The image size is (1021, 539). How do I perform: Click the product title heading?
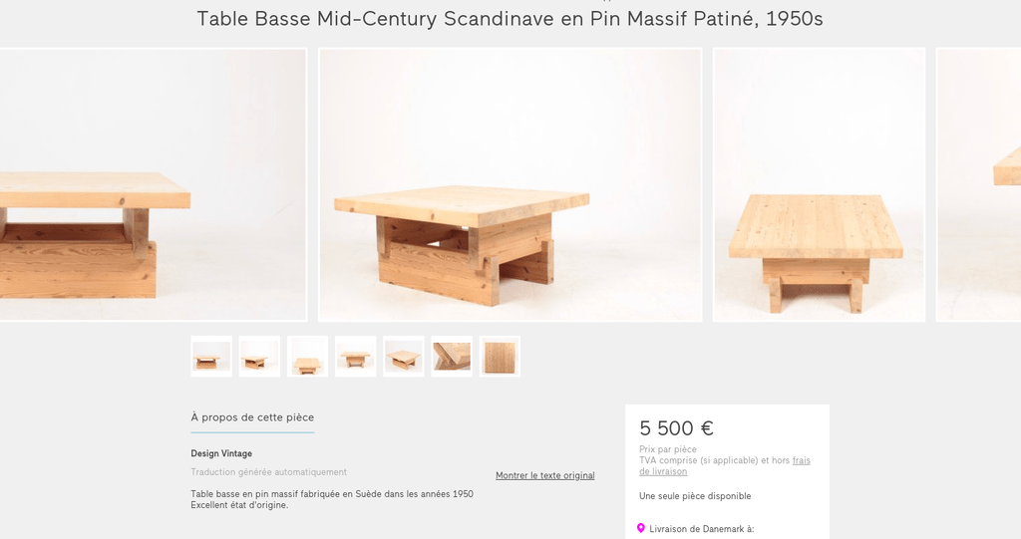click(x=510, y=19)
